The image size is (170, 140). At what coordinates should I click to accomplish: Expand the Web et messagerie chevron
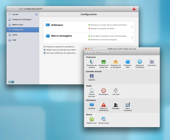(x=132, y=38)
